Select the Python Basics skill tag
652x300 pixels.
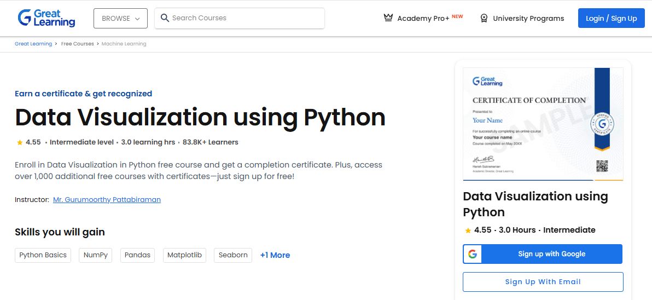point(43,255)
